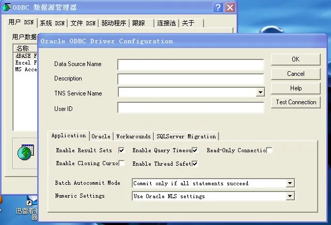Click the Test Connection button
Viewport: 331px width, 225px height.
295,102
